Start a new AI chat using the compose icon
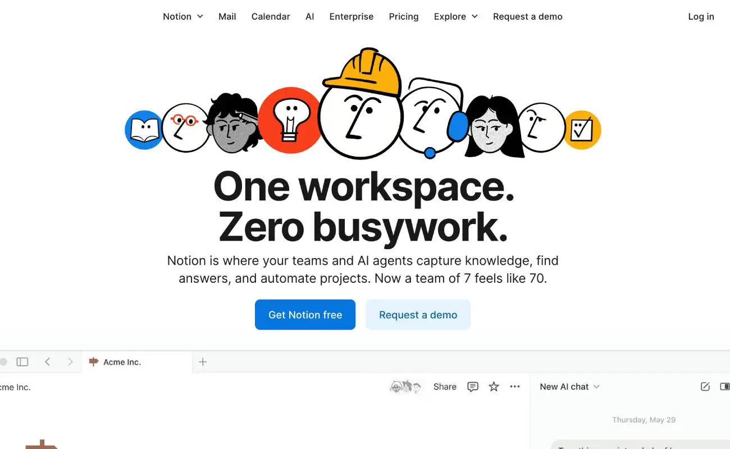Image resolution: width=730 pixels, height=449 pixels. [x=705, y=387]
